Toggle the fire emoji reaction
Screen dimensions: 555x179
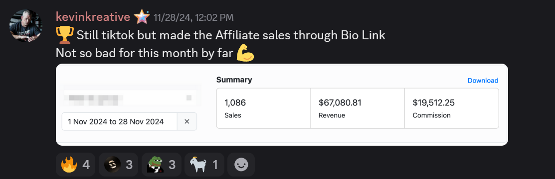pos(75,165)
